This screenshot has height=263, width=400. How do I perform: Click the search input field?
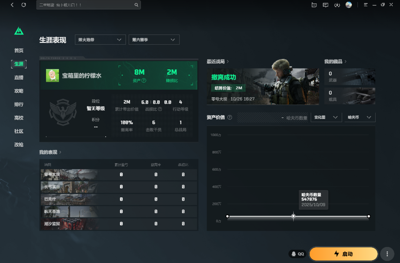(x=85, y=5)
